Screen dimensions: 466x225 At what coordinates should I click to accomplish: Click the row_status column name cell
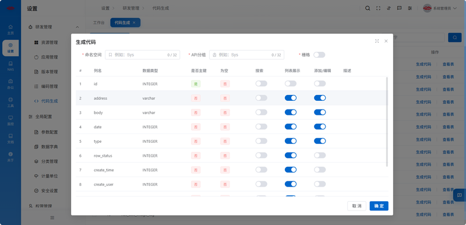(103, 156)
